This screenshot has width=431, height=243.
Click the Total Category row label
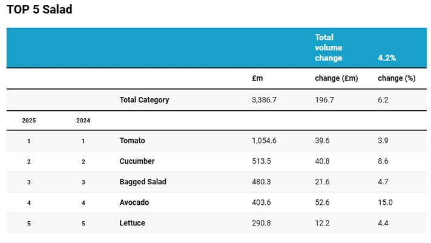point(144,100)
